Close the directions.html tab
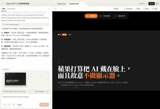 [85, 4]
